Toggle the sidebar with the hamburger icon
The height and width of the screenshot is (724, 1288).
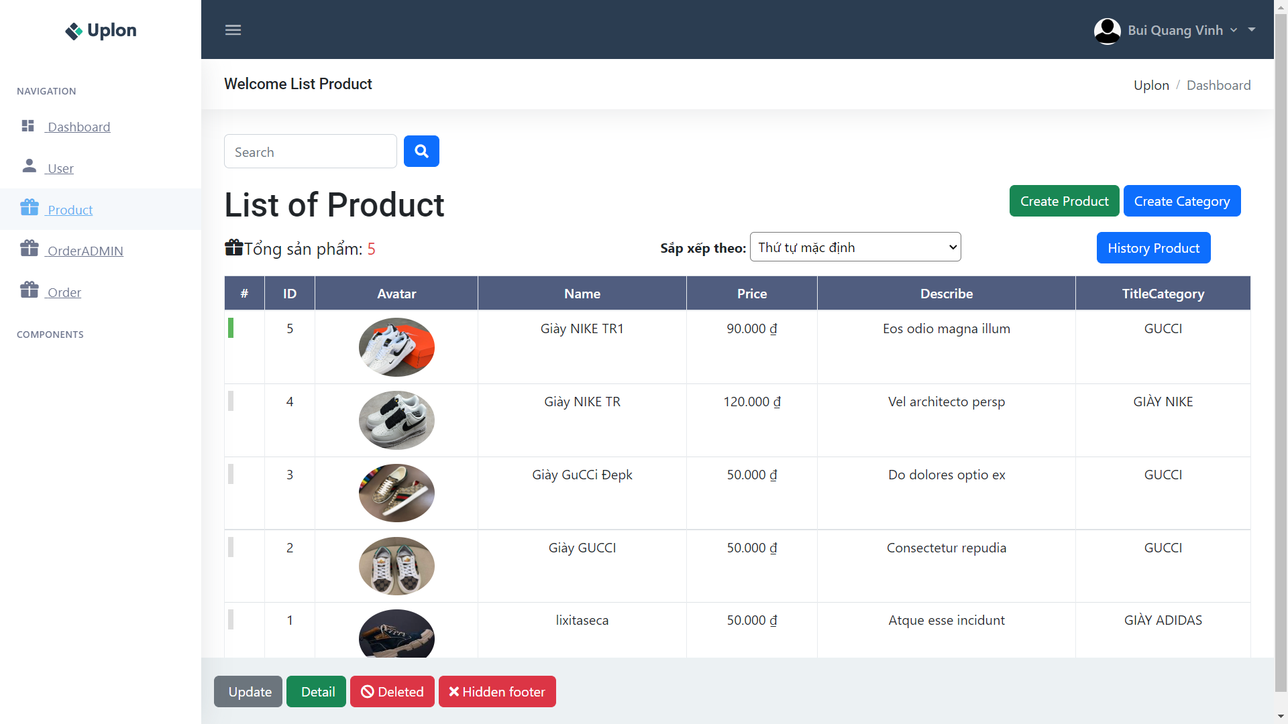pos(233,29)
